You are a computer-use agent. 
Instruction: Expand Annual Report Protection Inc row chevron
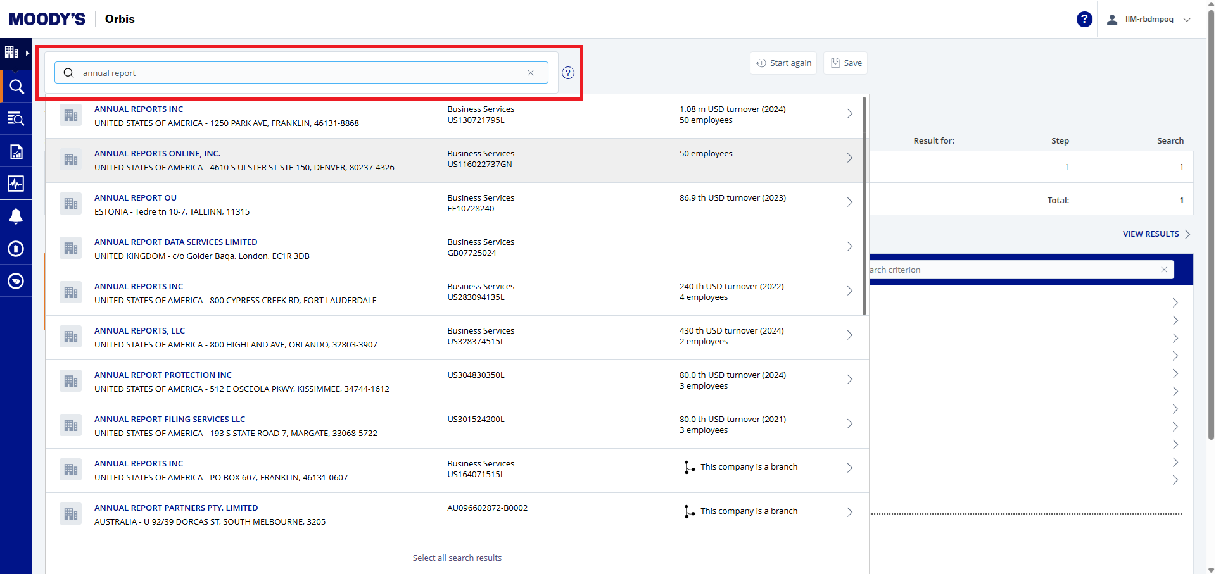(849, 380)
